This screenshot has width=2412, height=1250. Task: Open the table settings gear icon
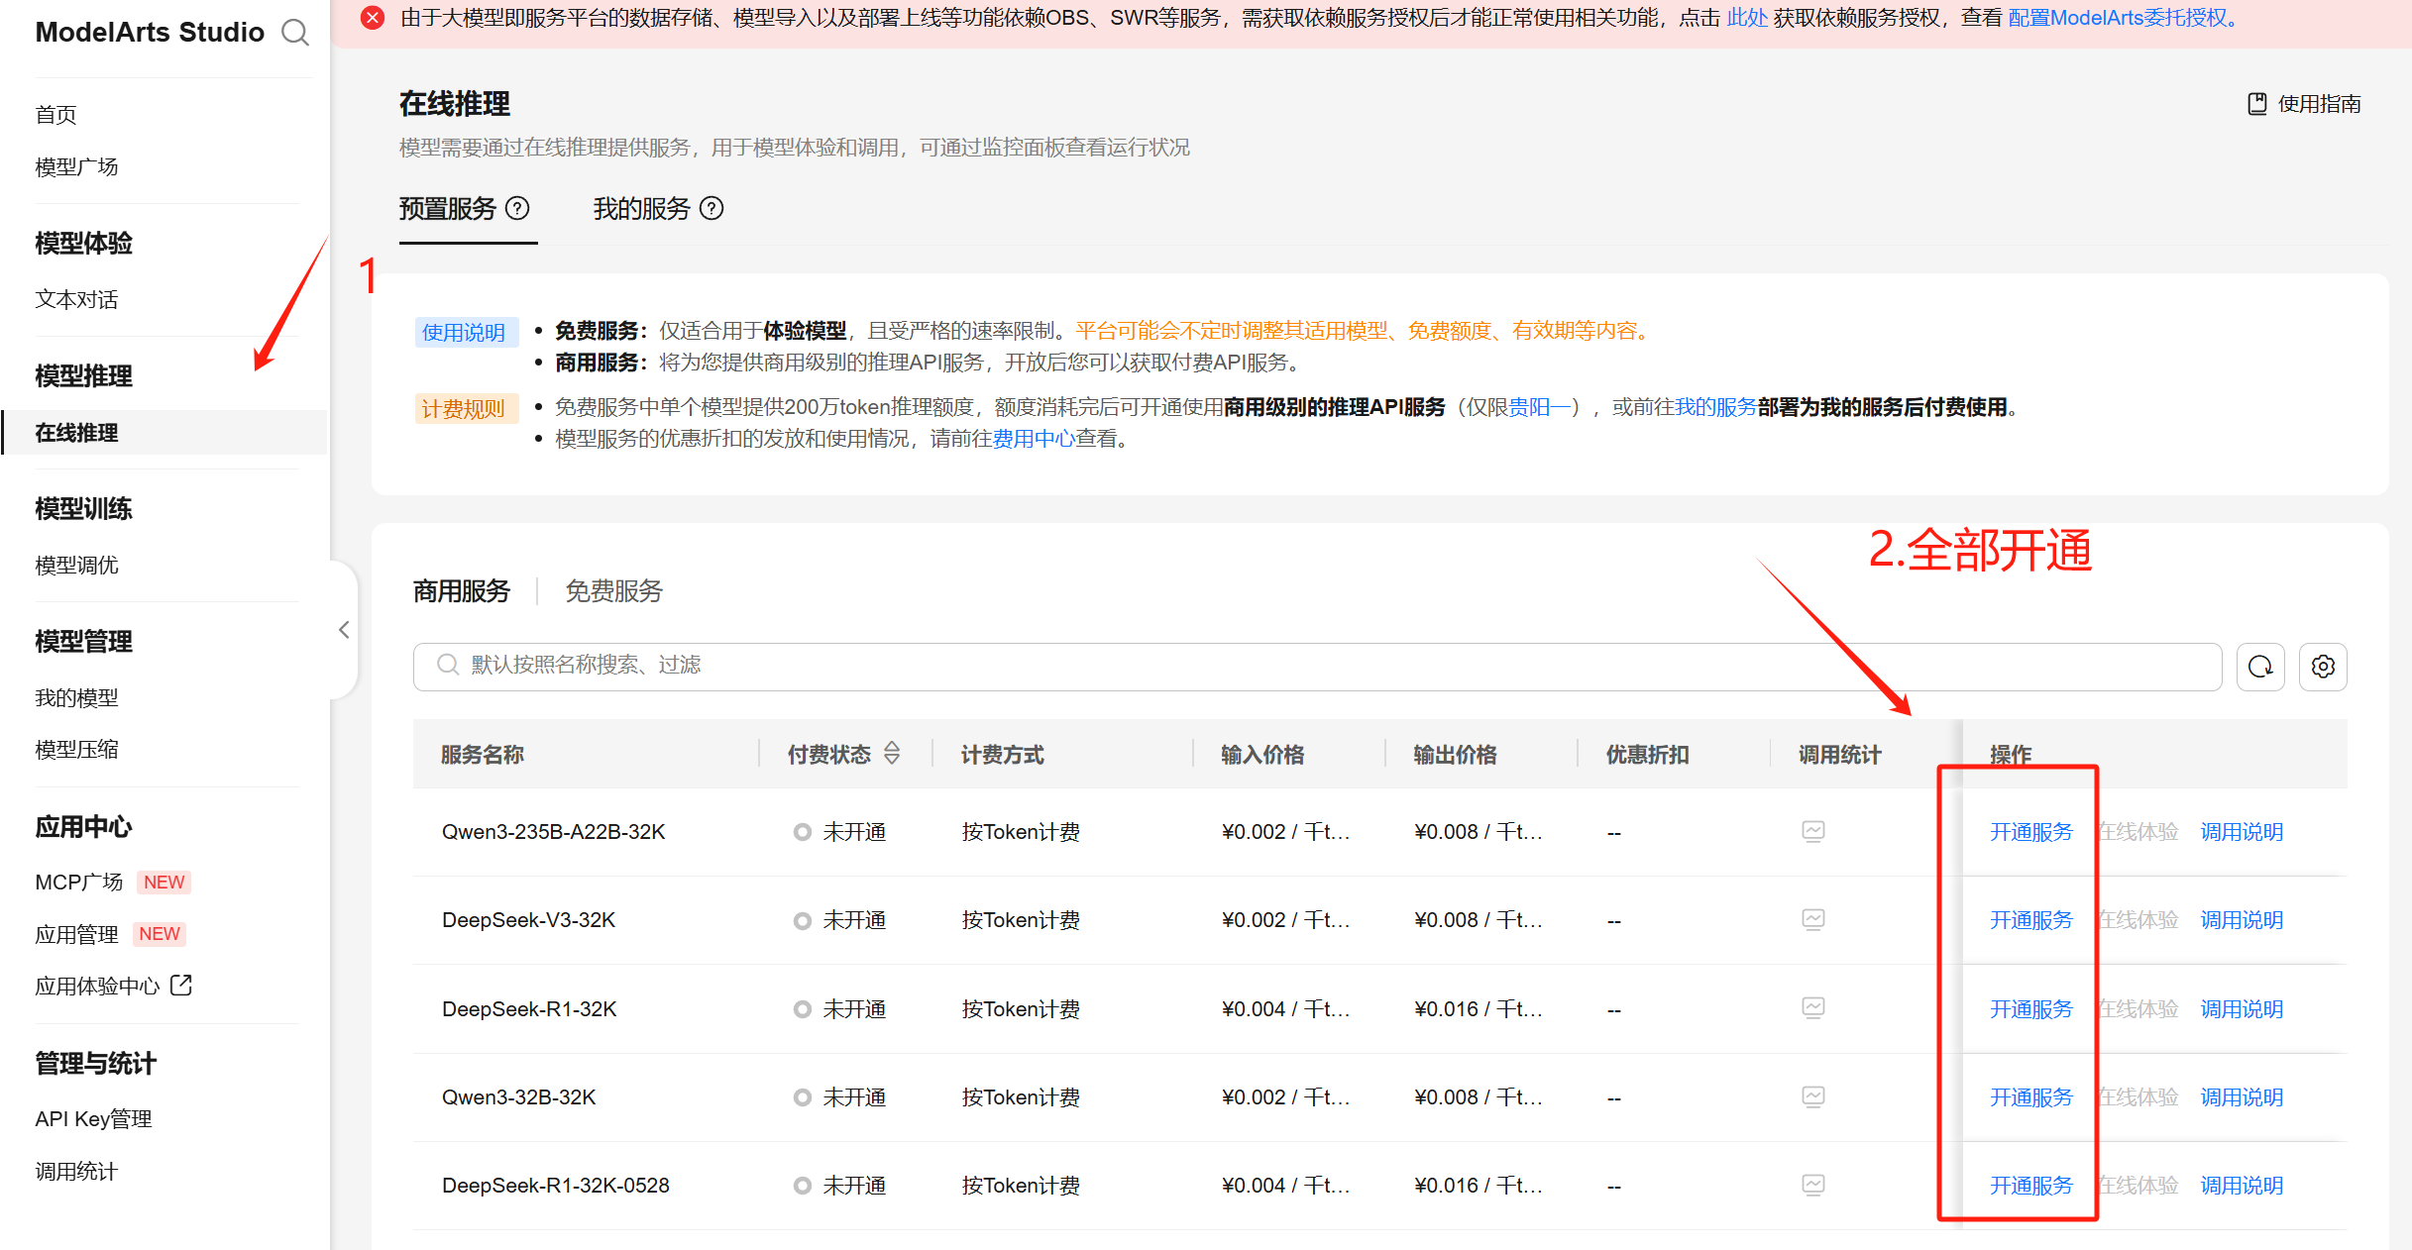[x=2322, y=667]
